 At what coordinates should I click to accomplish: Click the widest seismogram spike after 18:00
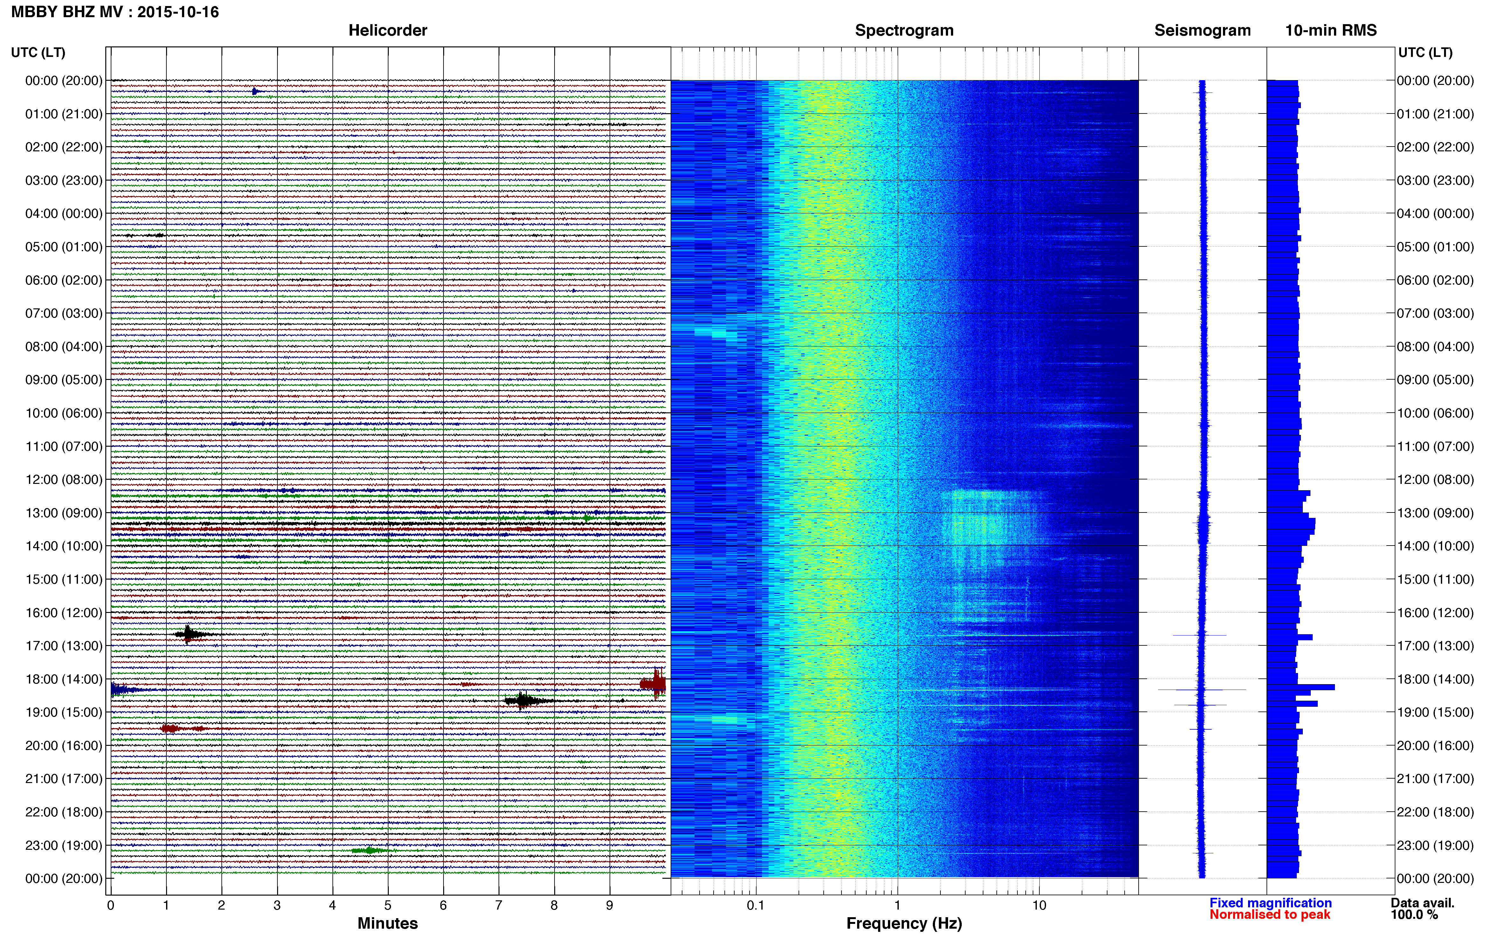coord(1202,690)
